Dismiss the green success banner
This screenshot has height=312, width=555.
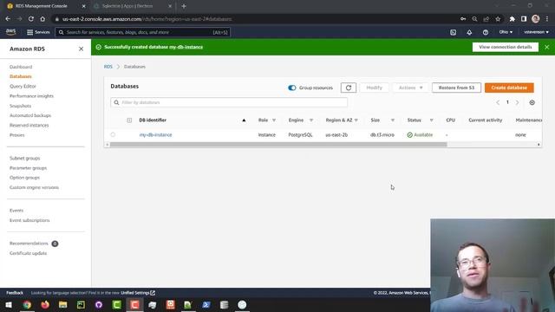click(547, 47)
